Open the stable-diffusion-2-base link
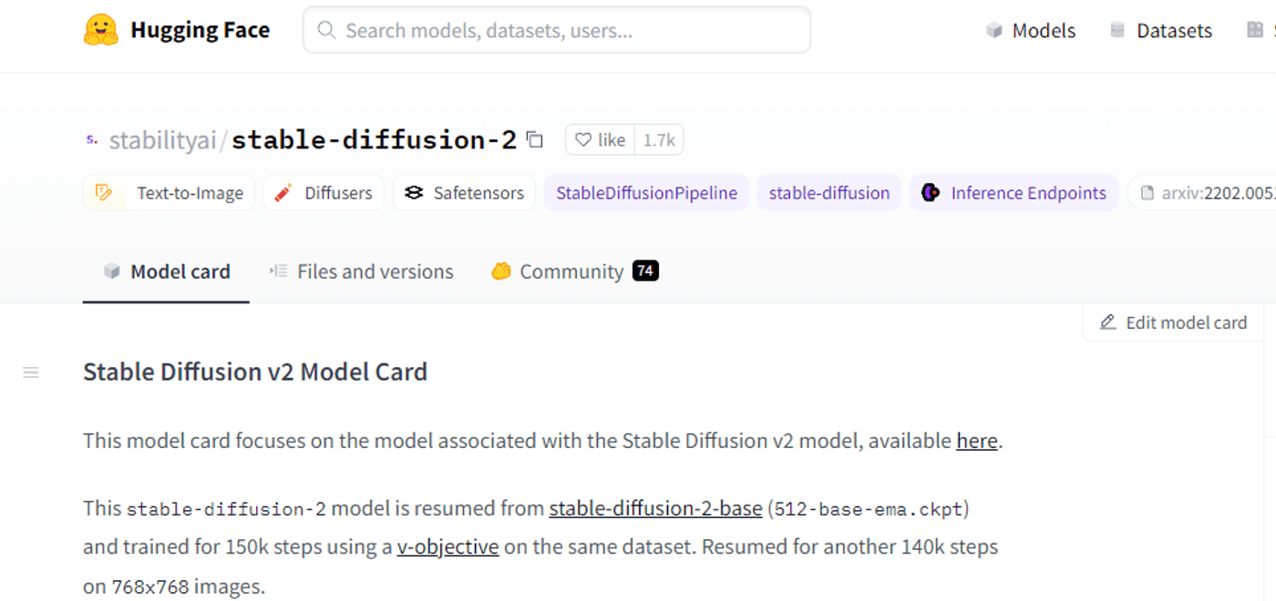 655,508
